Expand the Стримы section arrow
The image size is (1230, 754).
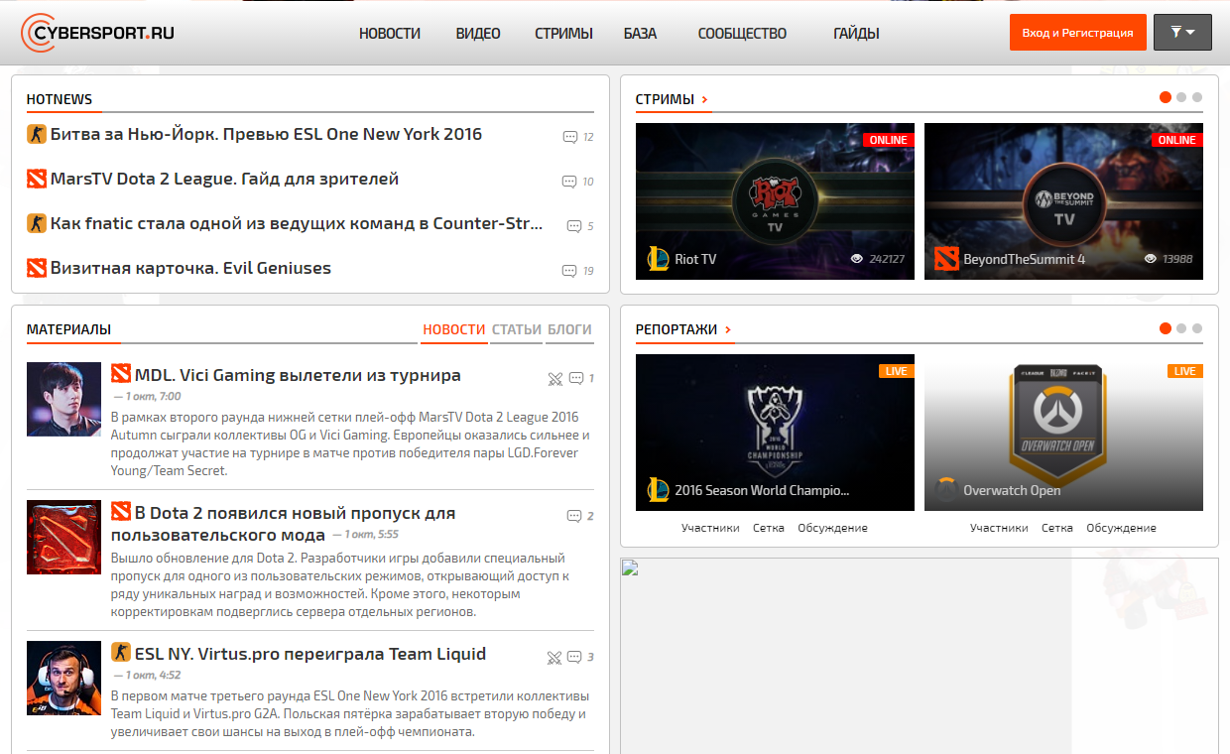[705, 99]
